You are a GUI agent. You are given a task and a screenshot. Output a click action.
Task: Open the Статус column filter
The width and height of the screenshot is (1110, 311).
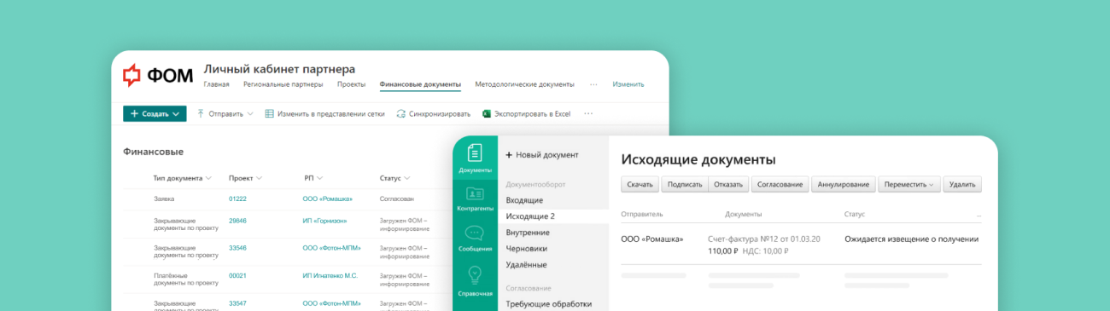click(395, 178)
